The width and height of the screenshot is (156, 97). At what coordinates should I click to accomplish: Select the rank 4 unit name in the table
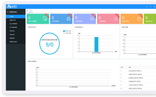(135, 82)
